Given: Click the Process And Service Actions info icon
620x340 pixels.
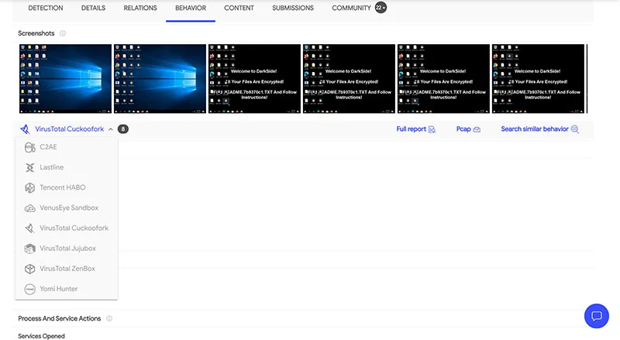Looking at the screenshot, I should [x=109, y=318].
